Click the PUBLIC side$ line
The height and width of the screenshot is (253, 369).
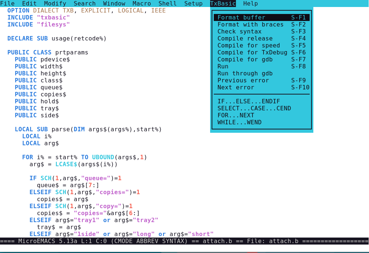click(x=36, y=115)
